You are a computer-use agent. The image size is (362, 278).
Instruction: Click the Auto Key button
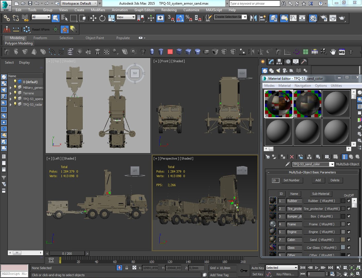[x=258, y=268]
